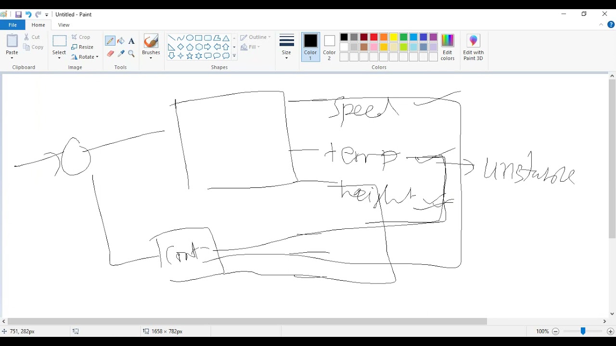616x346 pixels.
Task: Click the Save icon in quick access toolbar
Action: (18, 14)
